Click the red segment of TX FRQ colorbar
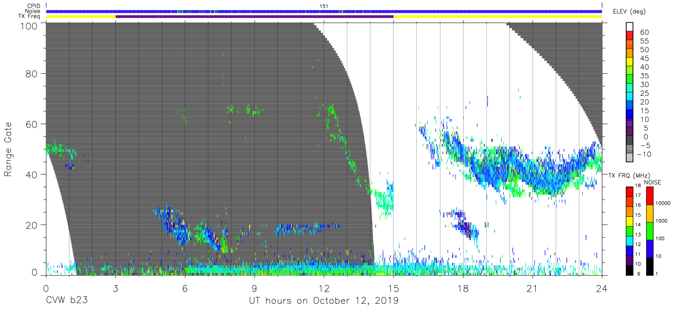 click(629, 192)
